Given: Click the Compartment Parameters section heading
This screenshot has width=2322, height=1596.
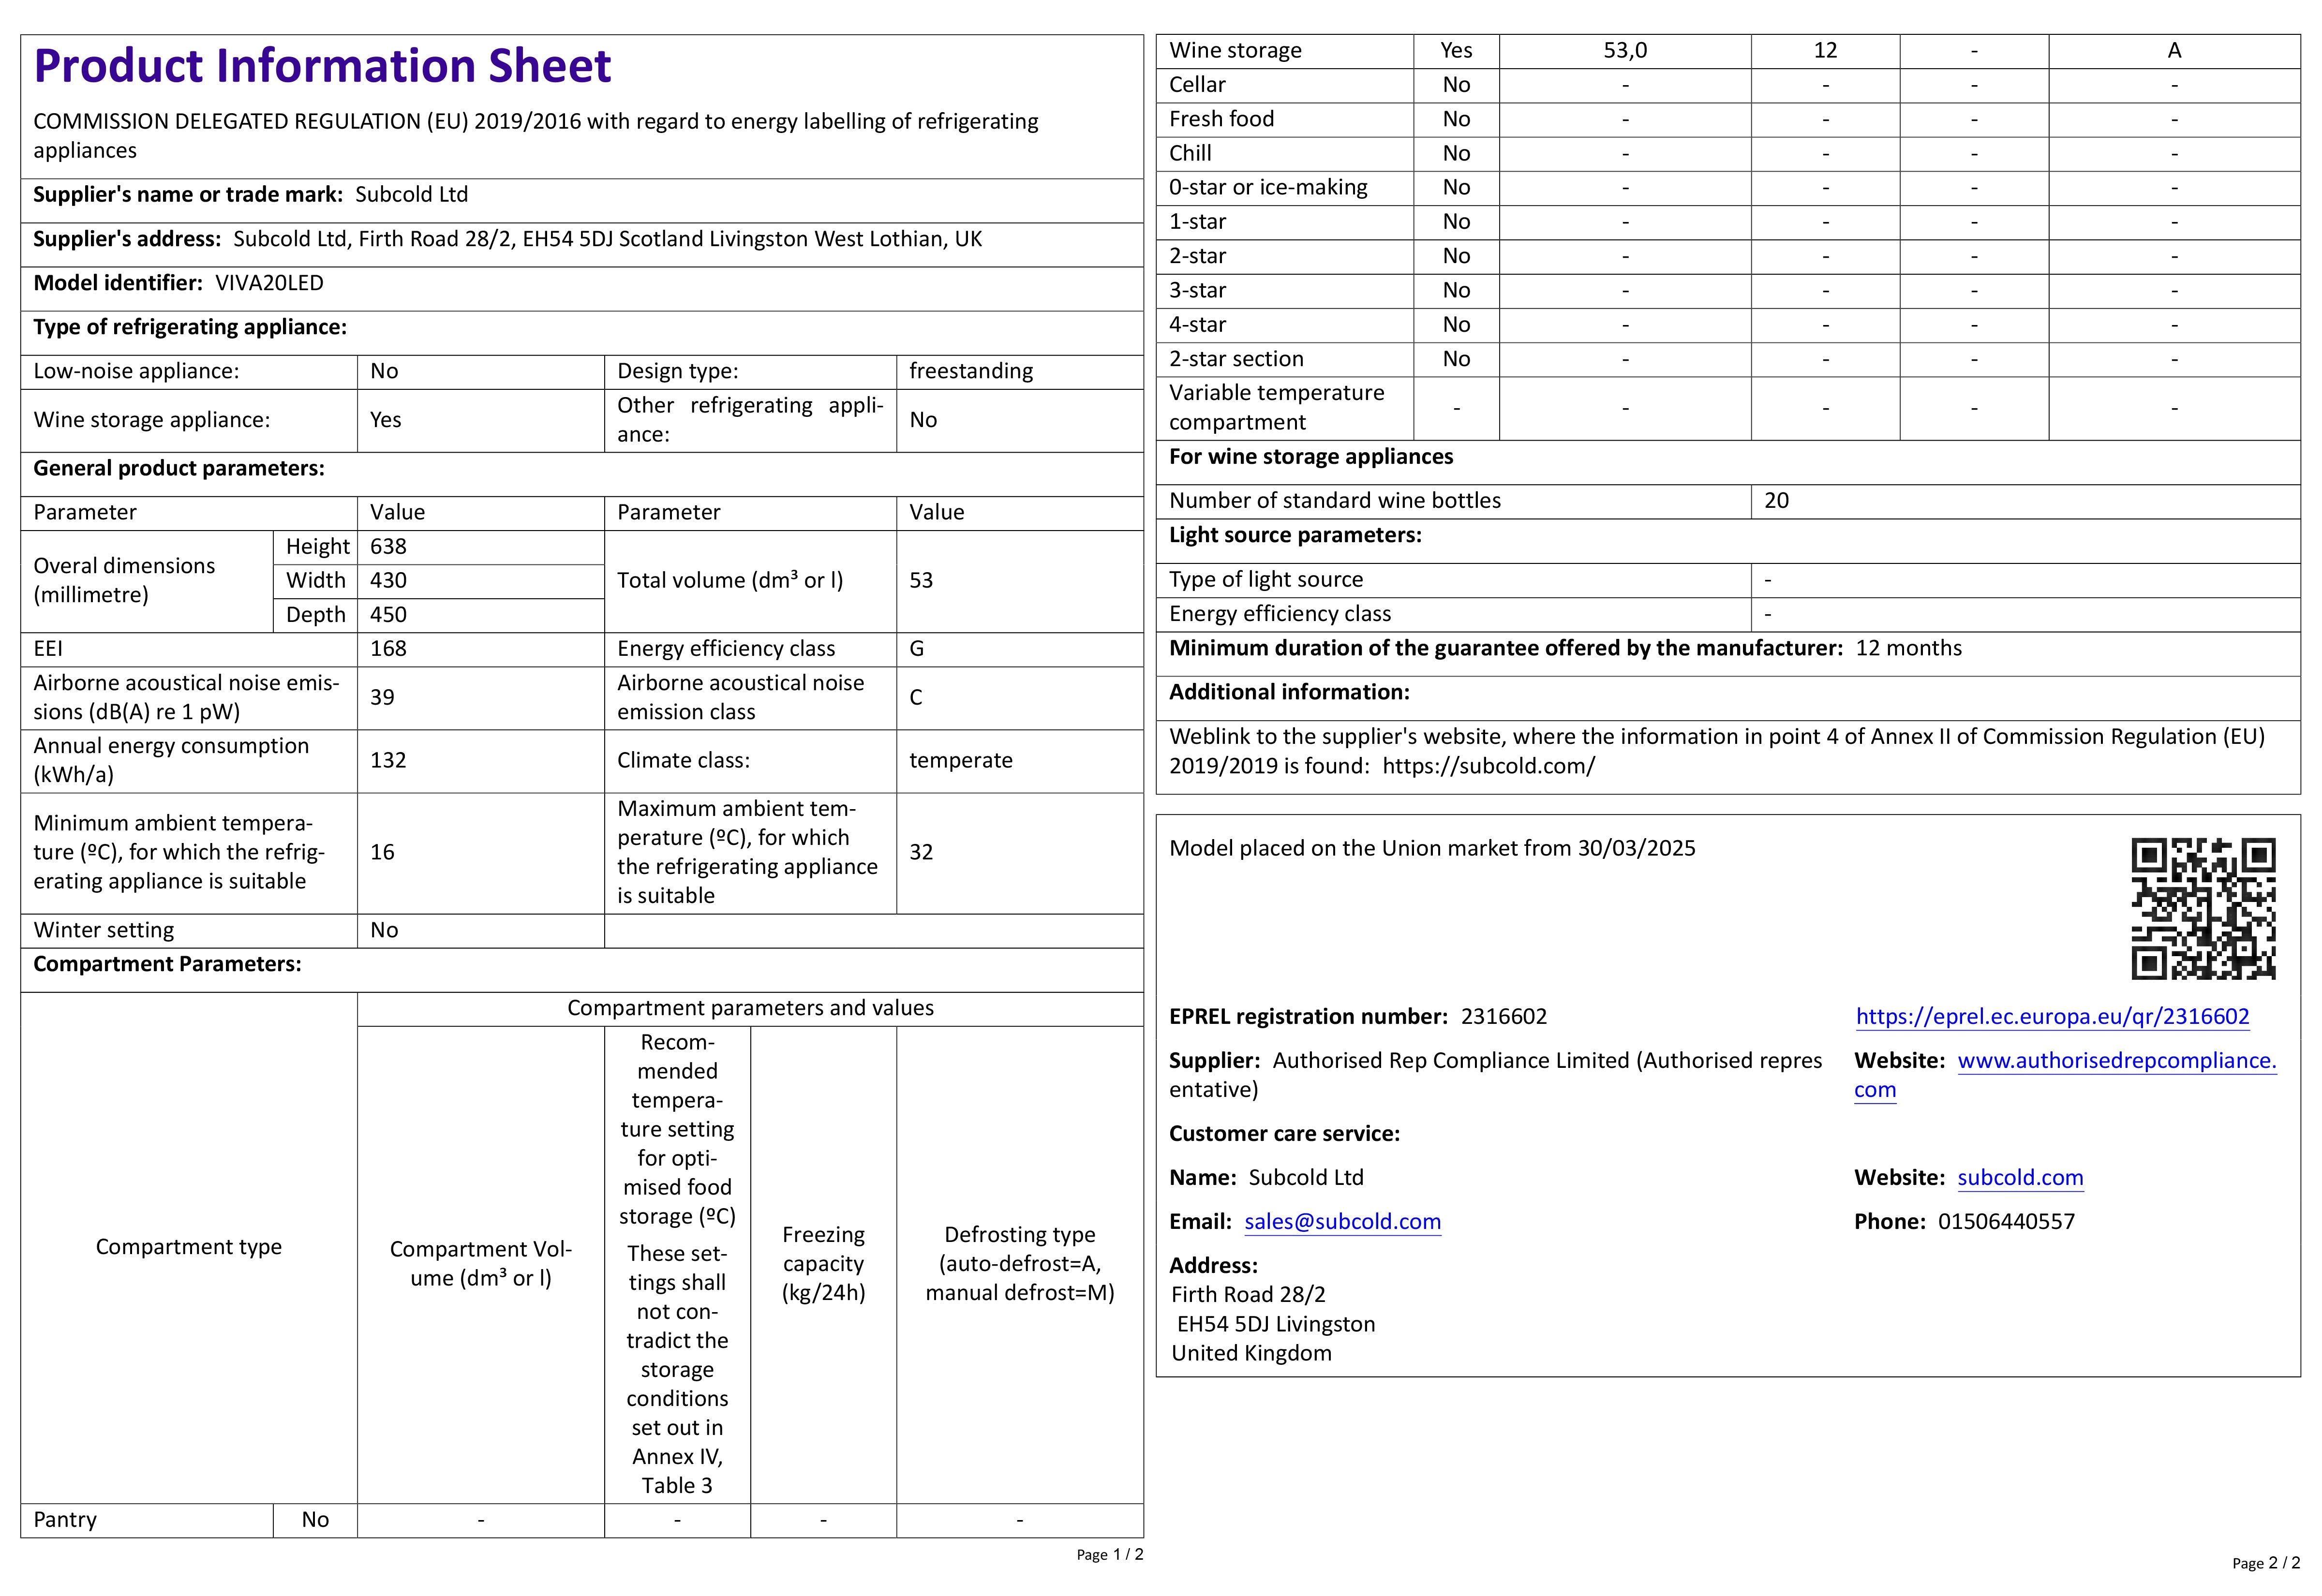Looking at the screenshot, I should [167, 964].
